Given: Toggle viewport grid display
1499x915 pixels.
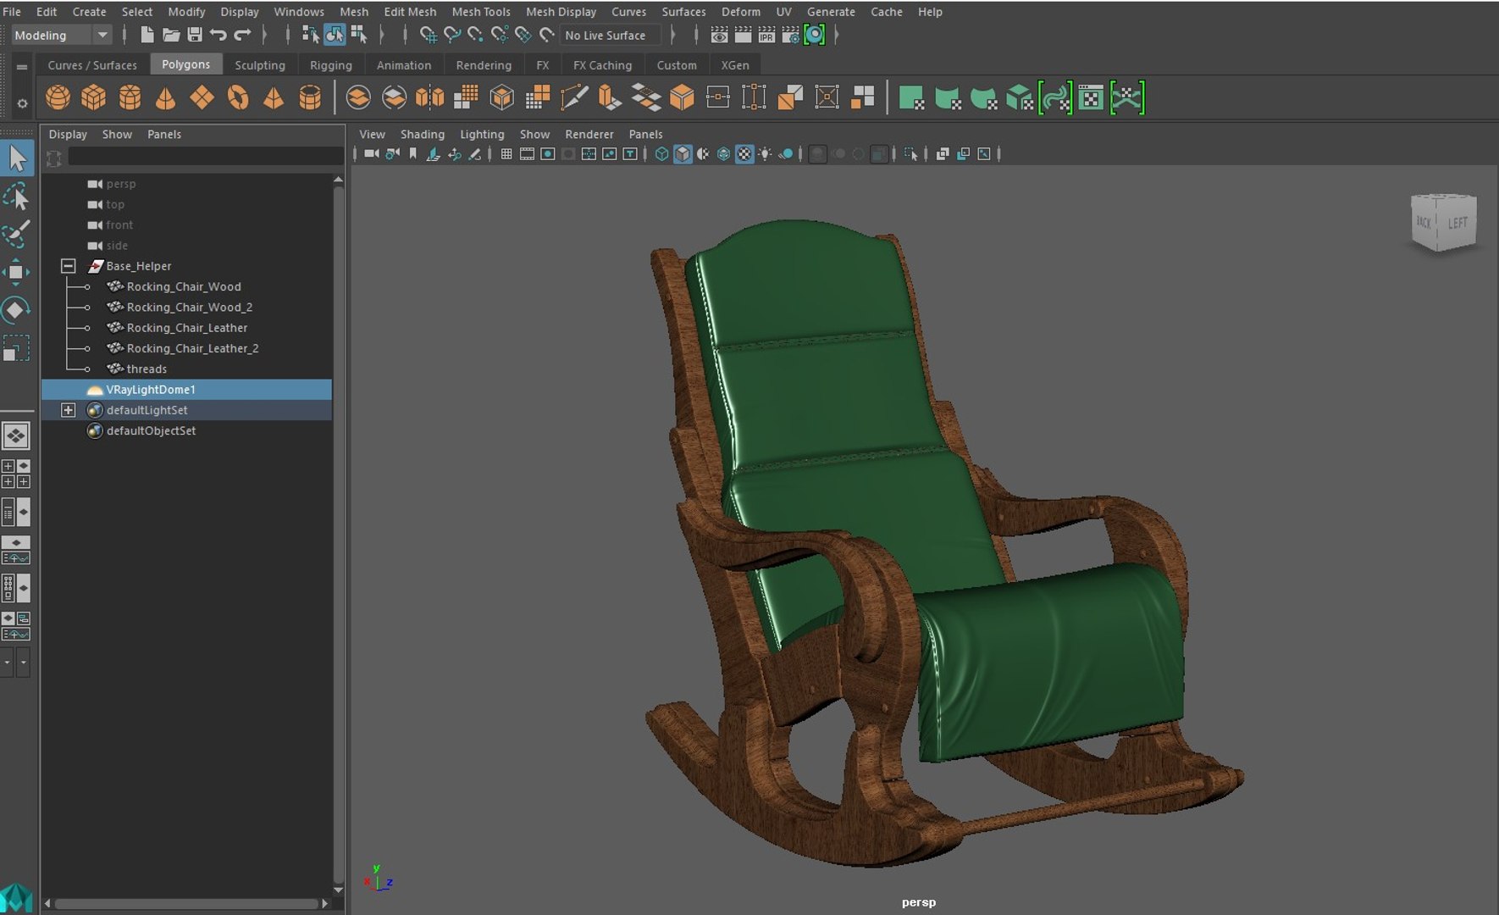Looking at the screenshot, I should click(x=506, y=154).
